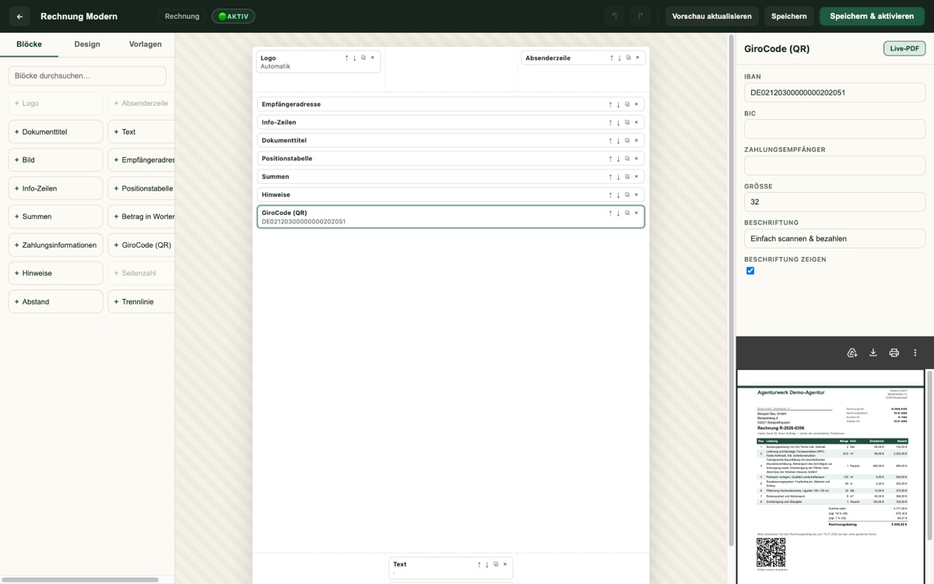Add a GiroCode (QR) block from palette
Screen dimensions: 934x584
141,245
